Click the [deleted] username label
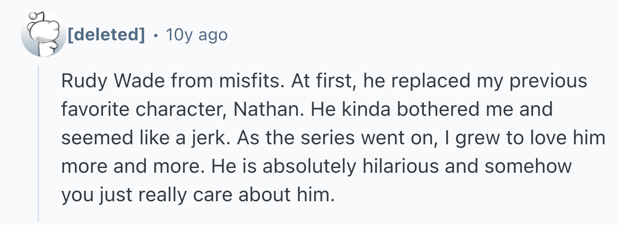 106,35
